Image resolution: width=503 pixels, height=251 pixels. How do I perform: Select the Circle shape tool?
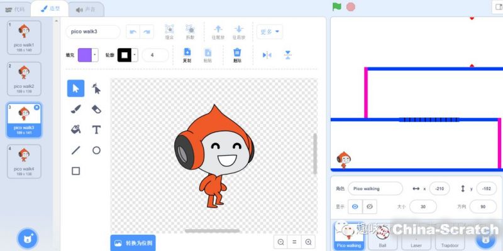(96, 150)
